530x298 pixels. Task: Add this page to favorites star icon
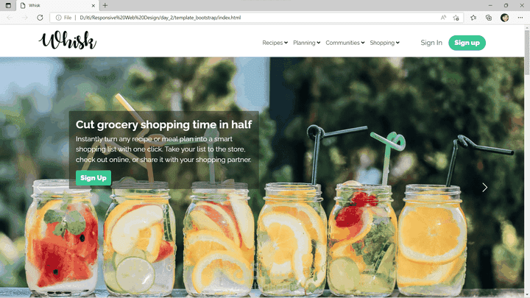point(456,18)
